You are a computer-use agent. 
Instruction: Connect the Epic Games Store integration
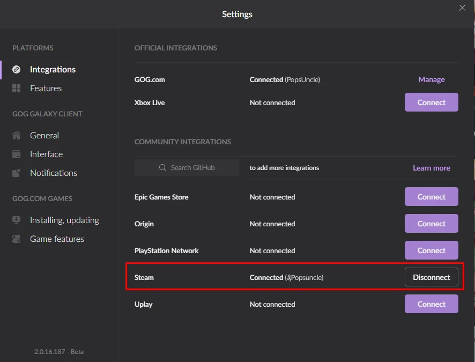431,197
